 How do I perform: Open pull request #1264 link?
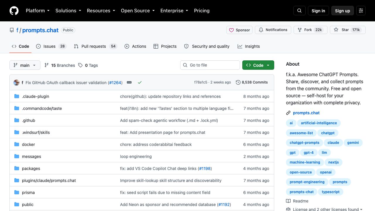coord(115,83)
